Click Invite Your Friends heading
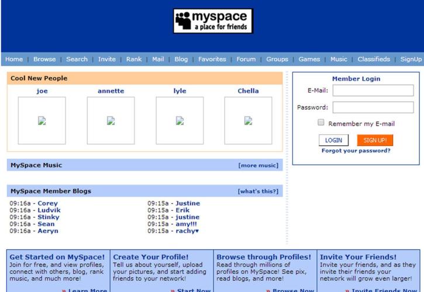This screenshot has width=424, height=292. pyautogui.click(x=358, y=257)
